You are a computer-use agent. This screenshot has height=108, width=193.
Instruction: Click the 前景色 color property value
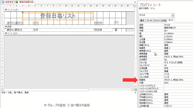pos(178,80)
